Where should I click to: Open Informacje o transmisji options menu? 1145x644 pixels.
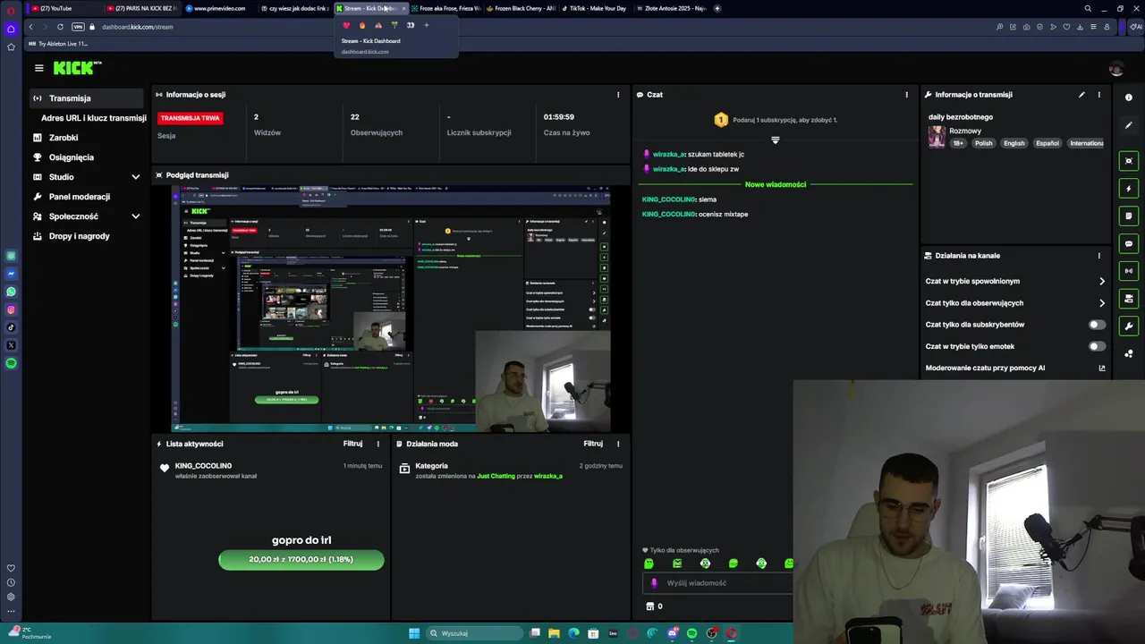click(1099, 95)
